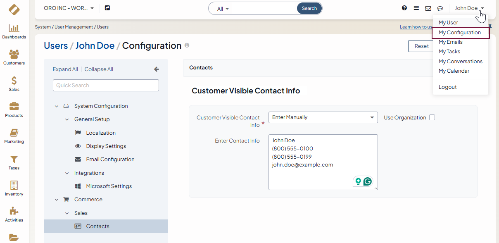Click the Reset button
The image size is (499, 243).
(x=421, y=46)
